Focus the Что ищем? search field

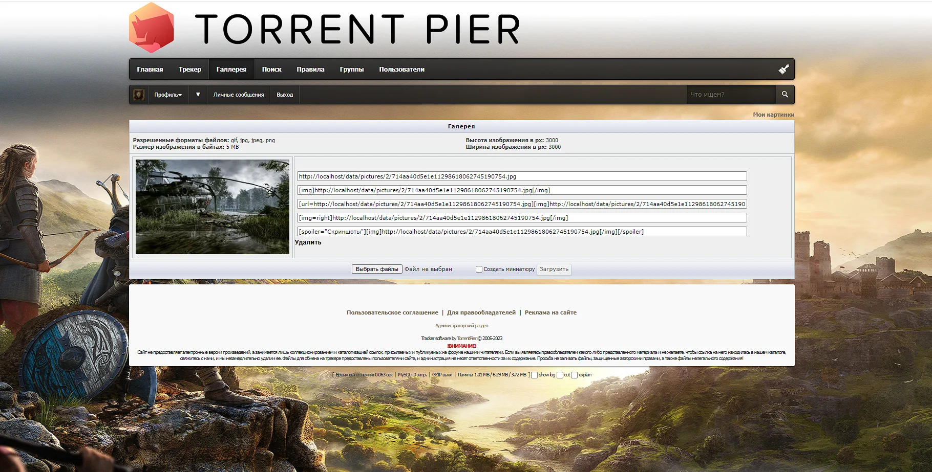pyautogui.click(x=731, y=95)
